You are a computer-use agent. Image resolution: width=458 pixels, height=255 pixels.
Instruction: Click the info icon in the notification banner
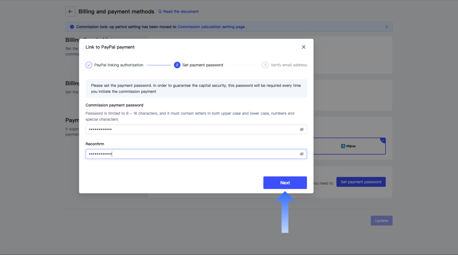point(72,27)
